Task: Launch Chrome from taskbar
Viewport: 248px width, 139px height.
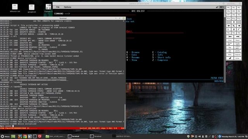Action: coord(25,136)
